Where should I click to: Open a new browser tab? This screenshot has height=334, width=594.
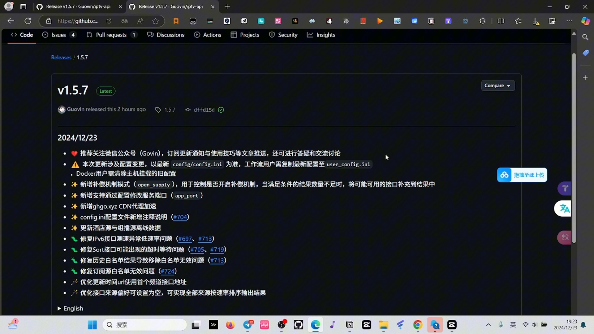227,6
